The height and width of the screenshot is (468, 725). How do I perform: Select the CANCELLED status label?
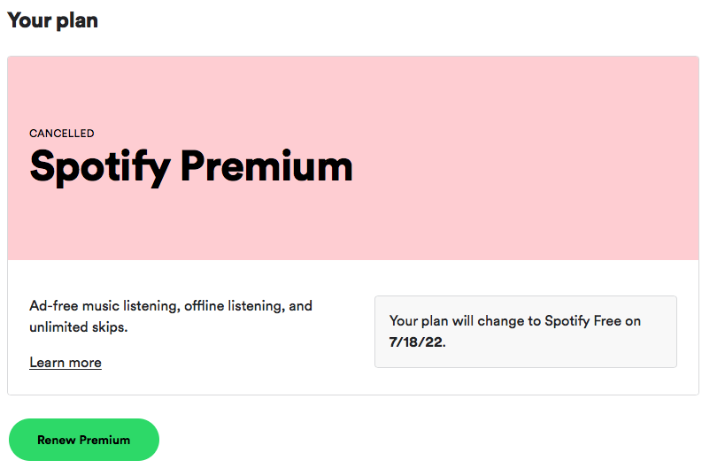click(62, 134)
